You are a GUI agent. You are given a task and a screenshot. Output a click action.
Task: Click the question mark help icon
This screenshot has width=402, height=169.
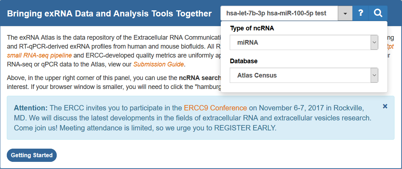tap(361, 14)
